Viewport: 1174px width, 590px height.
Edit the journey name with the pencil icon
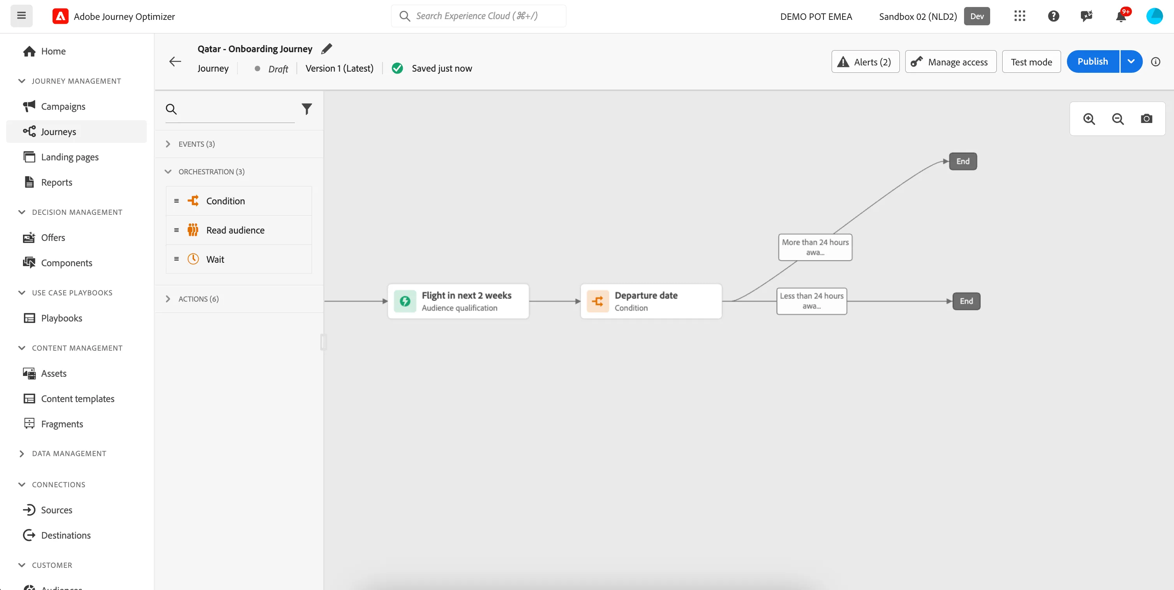(x=327, y=49)
